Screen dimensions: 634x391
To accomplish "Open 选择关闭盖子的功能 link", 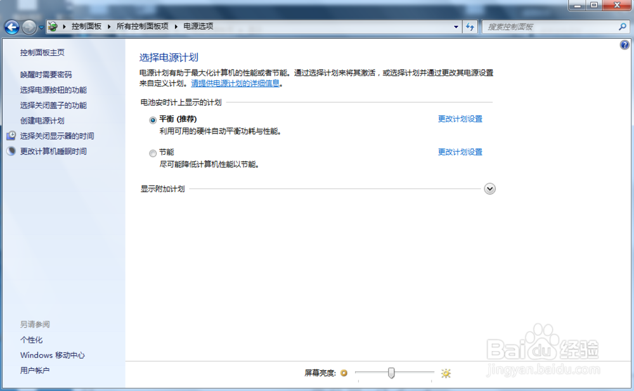I will pos(53,106).
